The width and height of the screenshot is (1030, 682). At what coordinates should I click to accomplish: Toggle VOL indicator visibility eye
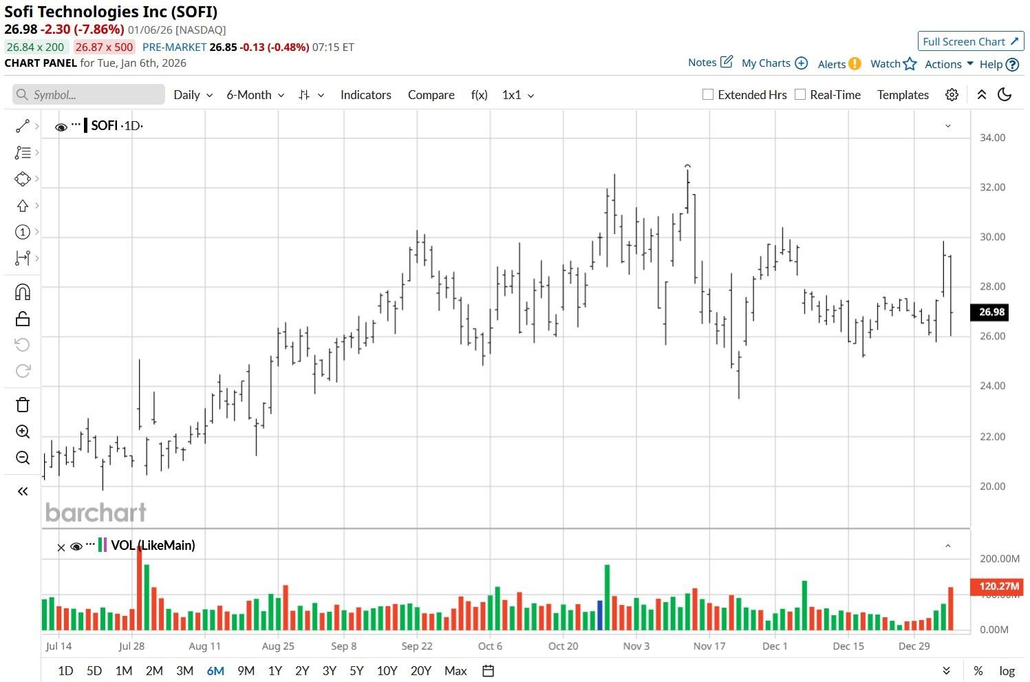[x=76, y=546]
